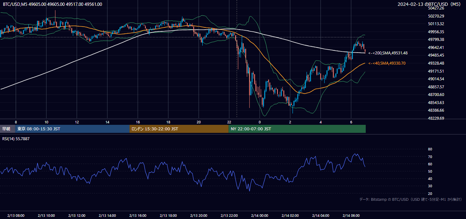Screen dimensions: 466x219
Task: Select the RSI scale value 20
Action: tap(430, 193)
